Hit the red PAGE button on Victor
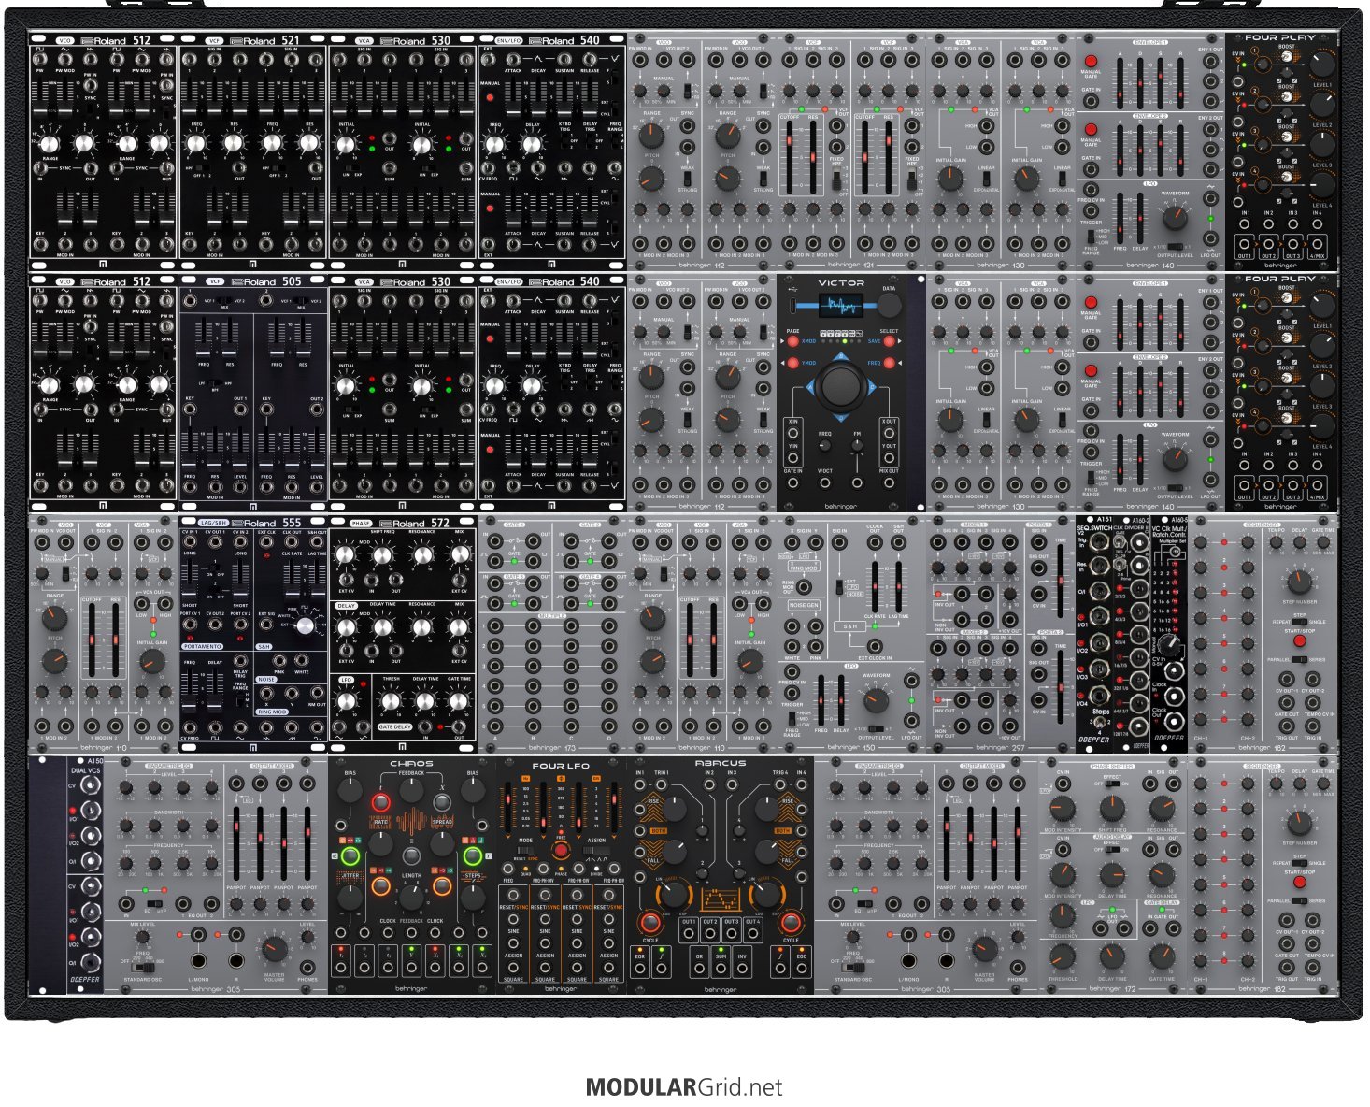This screenshot has height=1107, width=1370. click(x=793, y=342)
